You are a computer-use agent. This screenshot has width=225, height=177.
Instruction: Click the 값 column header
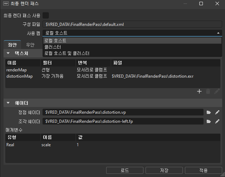(x=148, y=137)
